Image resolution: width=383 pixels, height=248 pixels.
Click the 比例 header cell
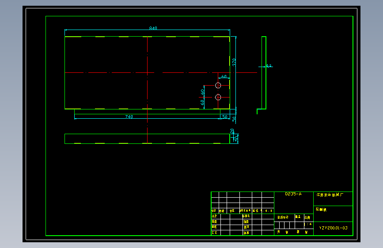pos(307,217)
